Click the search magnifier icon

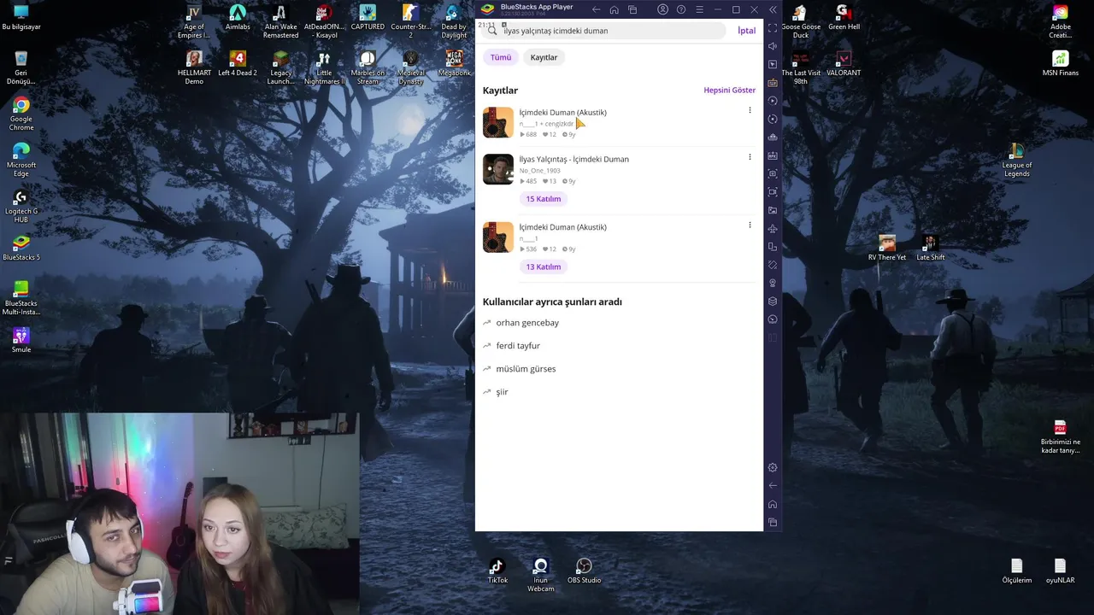point(492,31)
